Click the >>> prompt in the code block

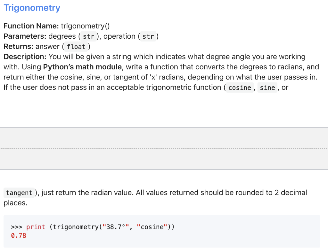(15, 227)
